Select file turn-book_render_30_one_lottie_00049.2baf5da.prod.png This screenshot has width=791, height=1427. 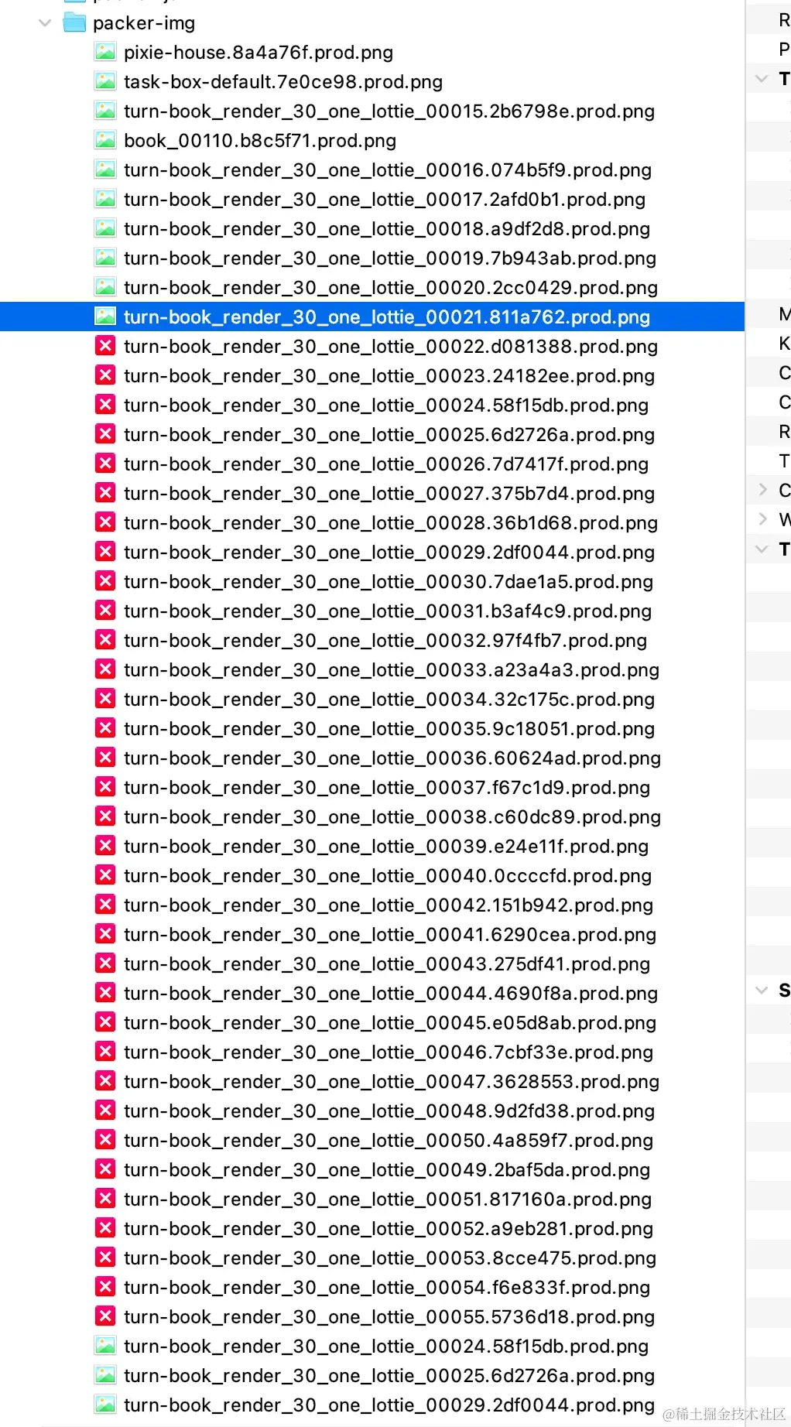pyautogui.click(x=387, y=1170)
